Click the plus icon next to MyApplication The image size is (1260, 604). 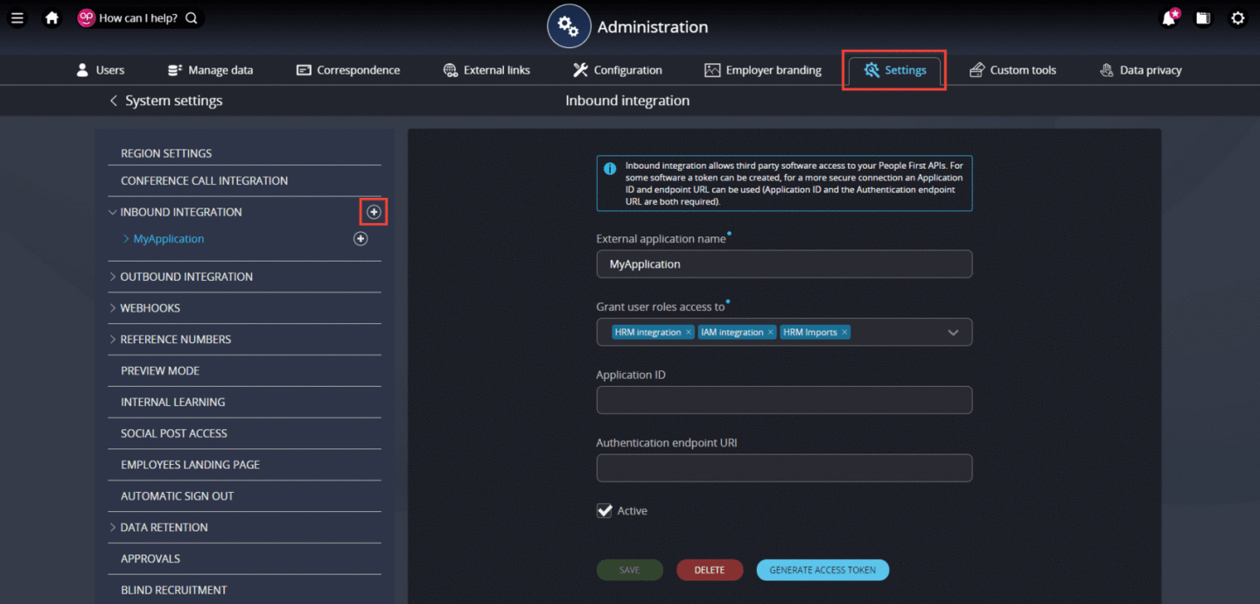[x=360, y=238]
